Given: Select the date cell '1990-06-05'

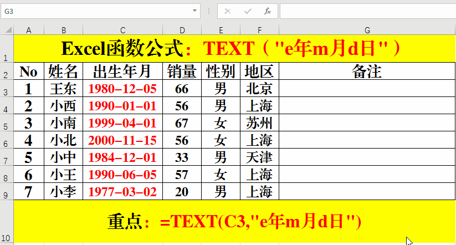Looking at the screenshot, I should [x=122, y=174].
